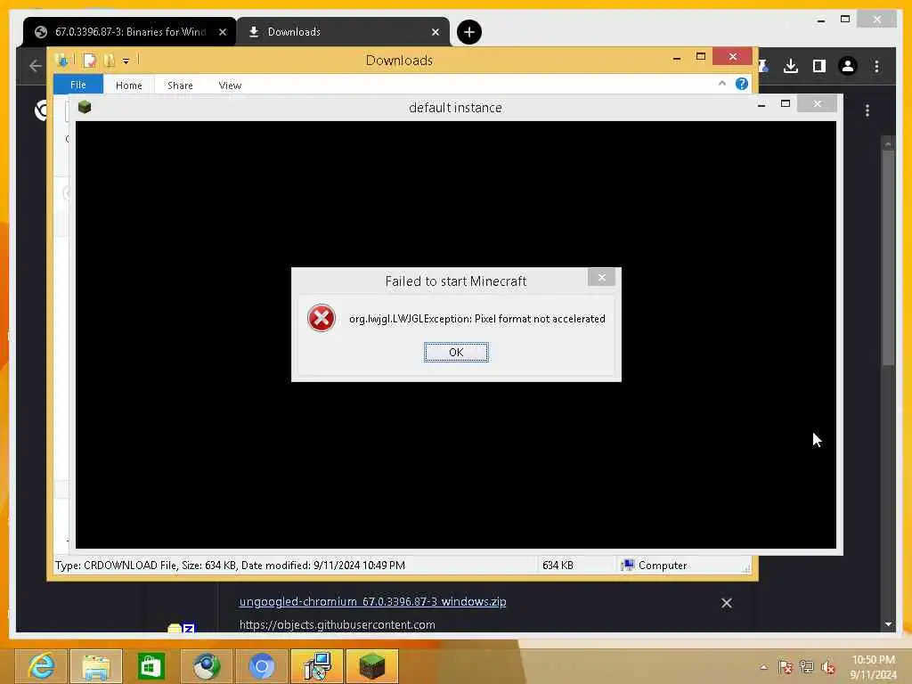Image resolution: width=912 pixels, height=684 pixels.
Task: Click the Properties quick access icon in Explorer
Action: [x=90, y=60]
